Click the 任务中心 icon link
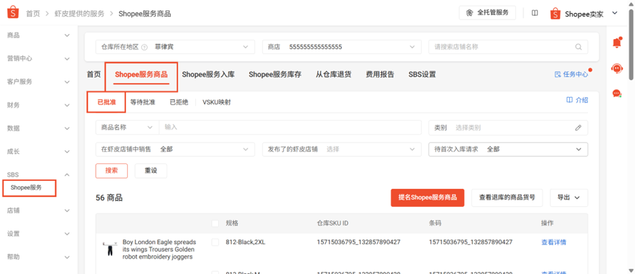This screenshot has height=274, width=635. [x=571, y=74]
